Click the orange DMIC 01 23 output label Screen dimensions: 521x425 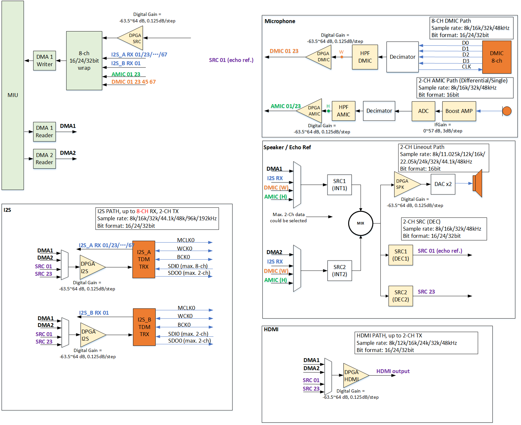(x=284, y=51)
